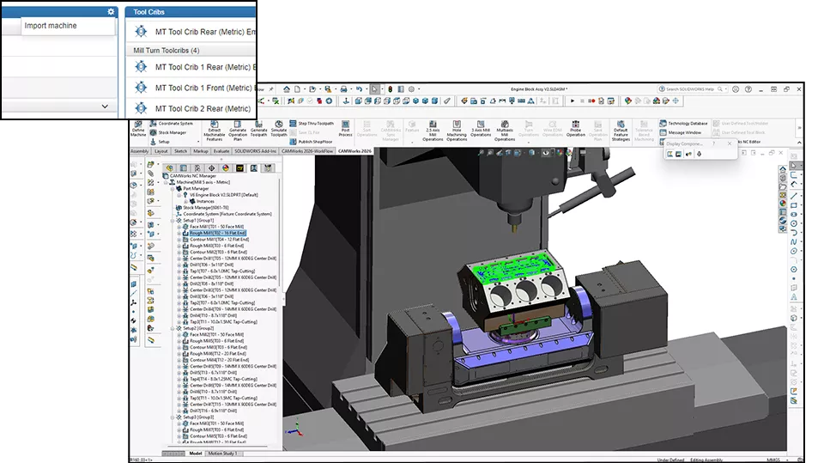Click Setup command in ribbon
824x463 pixels.
(160, 142)
